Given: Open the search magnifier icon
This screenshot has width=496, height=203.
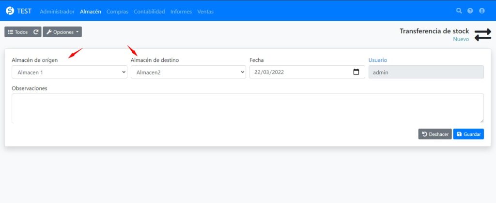Looking at the screenshot, I should (459, 11).
